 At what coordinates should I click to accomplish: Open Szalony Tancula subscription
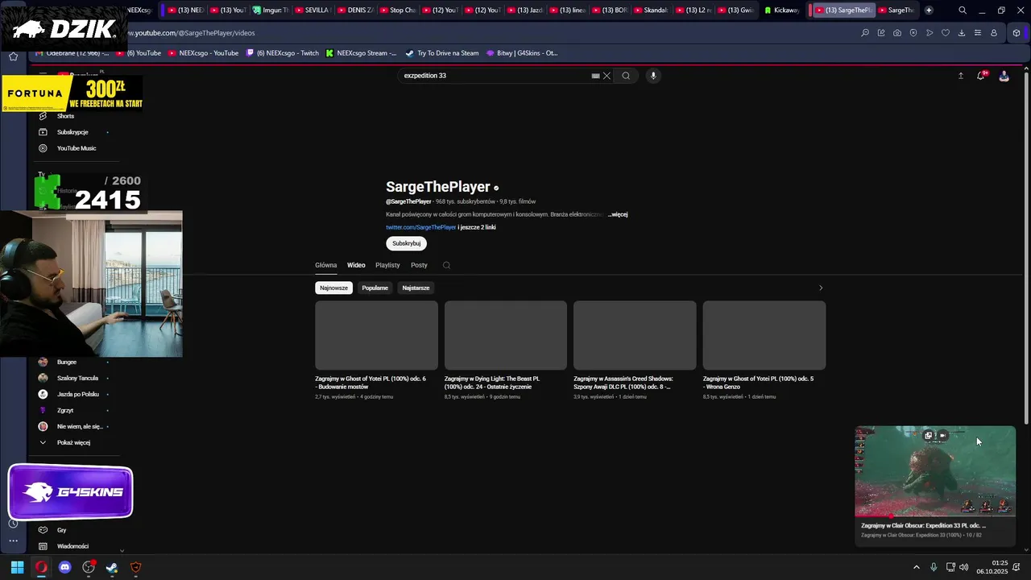(77, 378)
